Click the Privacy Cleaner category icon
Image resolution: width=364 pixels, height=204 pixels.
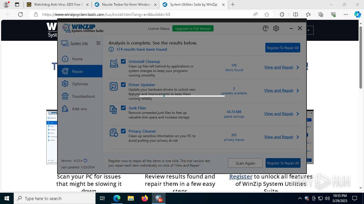(114, 133)
